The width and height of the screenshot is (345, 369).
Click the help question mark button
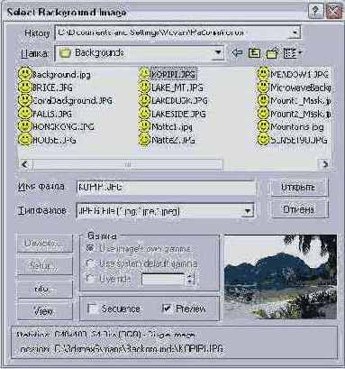click(x=315, y=12)
